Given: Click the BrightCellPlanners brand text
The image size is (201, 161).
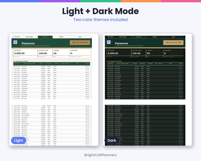Looking at the screenshot, I should [100, 155].
